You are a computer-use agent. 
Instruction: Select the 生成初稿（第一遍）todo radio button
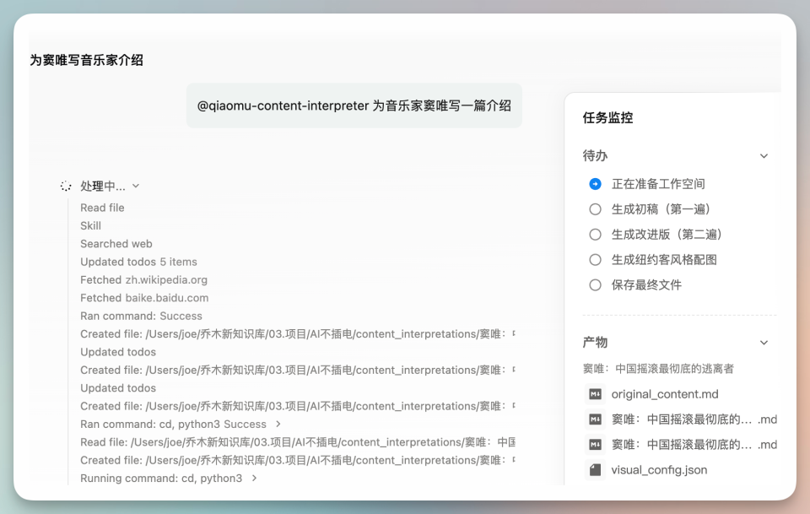[595, 209]
